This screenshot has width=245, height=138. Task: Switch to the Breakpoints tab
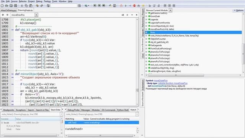tap(8, 110)
